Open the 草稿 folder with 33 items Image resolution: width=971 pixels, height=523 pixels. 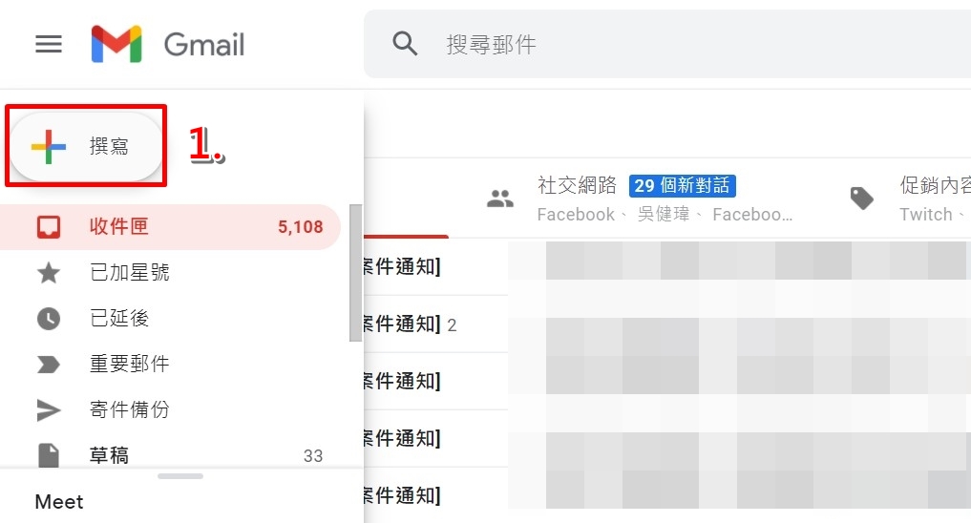coord(170,455)
